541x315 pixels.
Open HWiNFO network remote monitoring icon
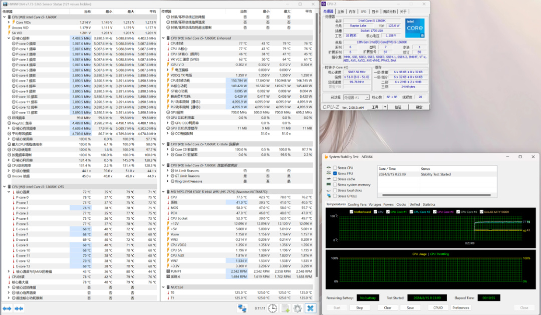[x=242, y=308]
